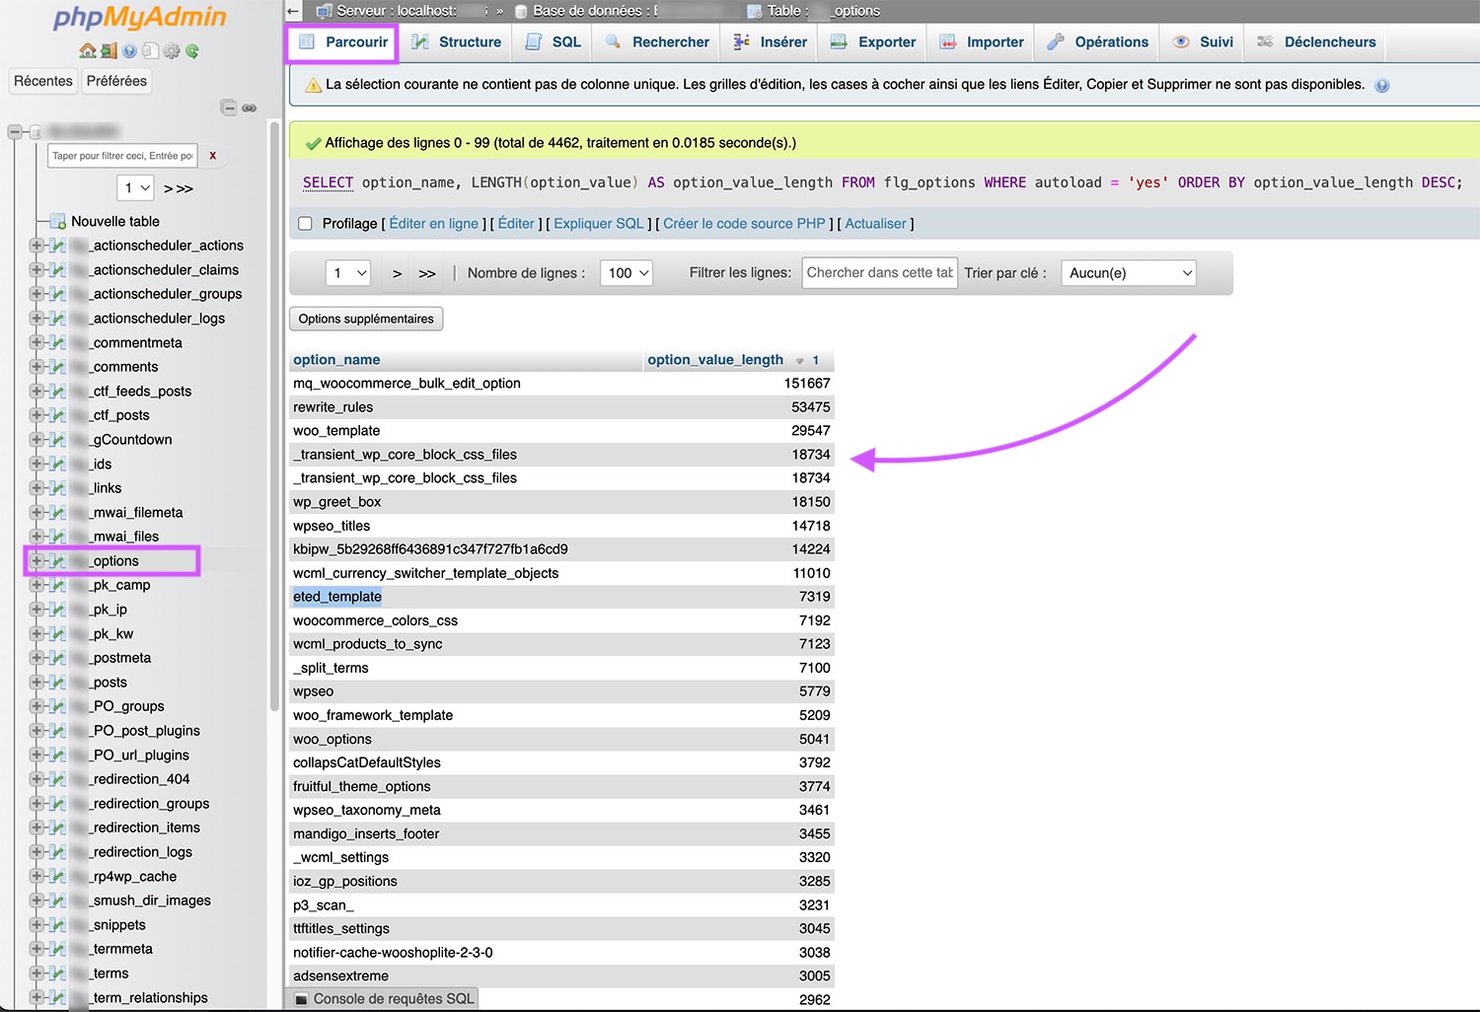Open the Déclencheurs tab

(1316, 42)
